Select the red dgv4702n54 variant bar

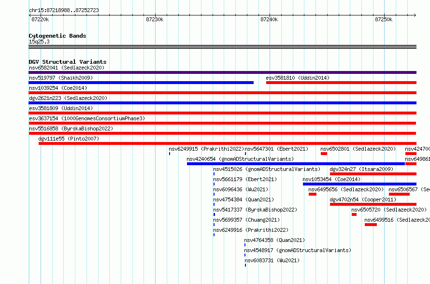pyautogui.click(x=373, y=204)
